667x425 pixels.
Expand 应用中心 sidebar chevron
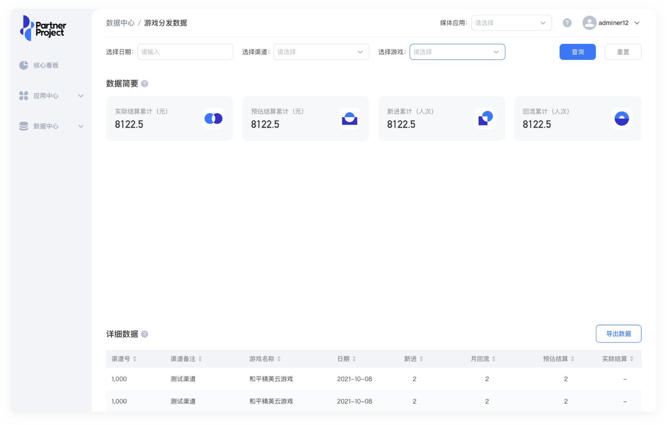click(x=81, y=96)
